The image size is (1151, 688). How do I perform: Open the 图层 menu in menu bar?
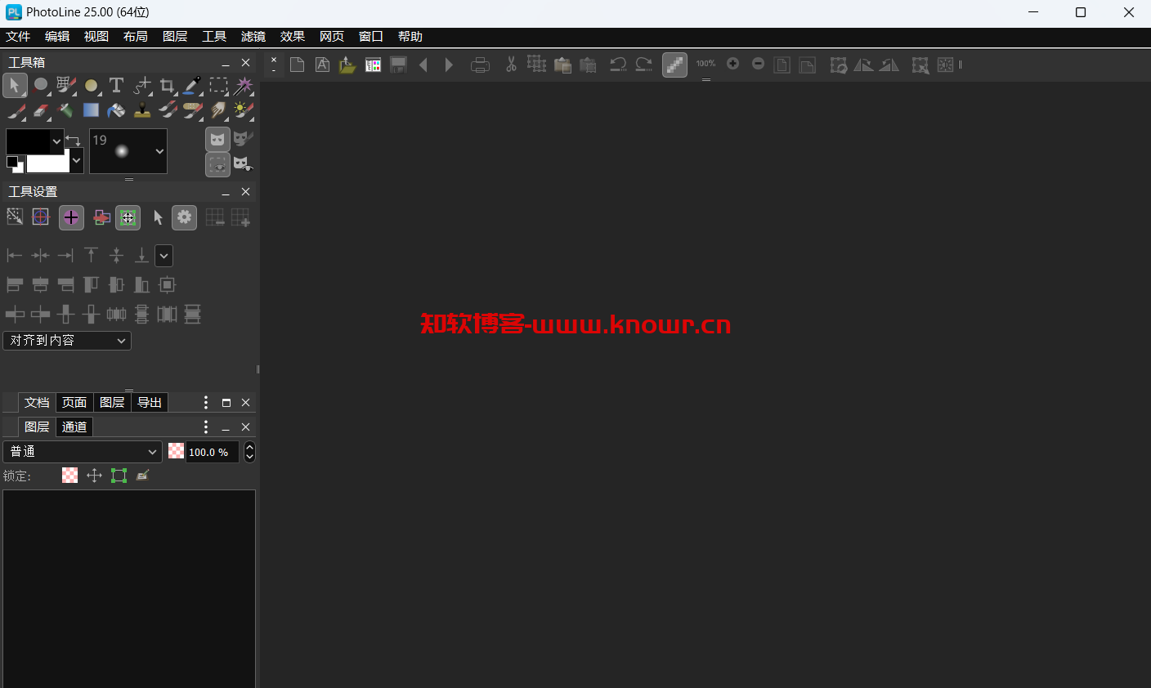tap(175, 37)
